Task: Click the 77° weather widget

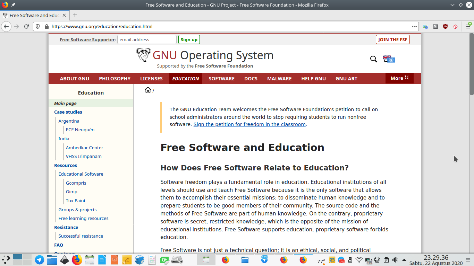Action: pos(321,261)
